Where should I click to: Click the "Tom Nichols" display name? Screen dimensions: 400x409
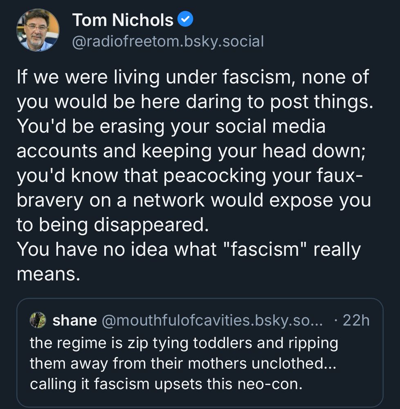123,20
